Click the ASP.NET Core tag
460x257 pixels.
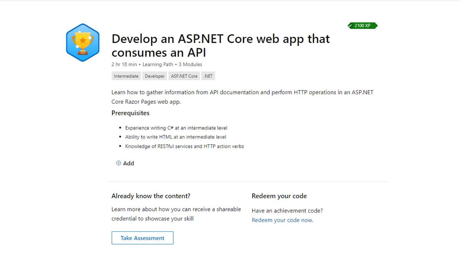184,76
